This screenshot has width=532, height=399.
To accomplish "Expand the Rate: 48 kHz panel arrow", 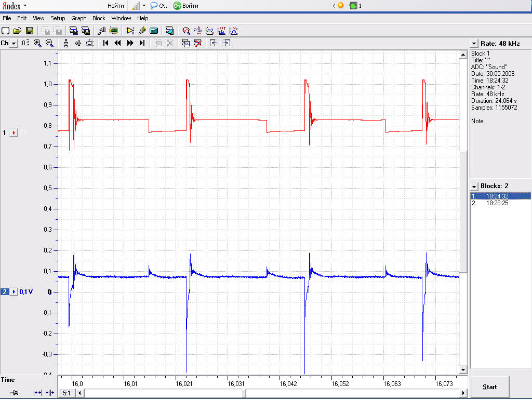I will [x=474, y=44].
